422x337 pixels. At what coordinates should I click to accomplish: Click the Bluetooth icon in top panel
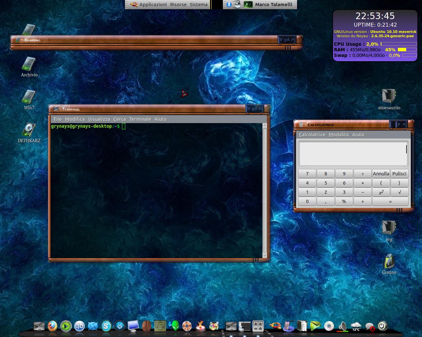(x=229, y=5)
